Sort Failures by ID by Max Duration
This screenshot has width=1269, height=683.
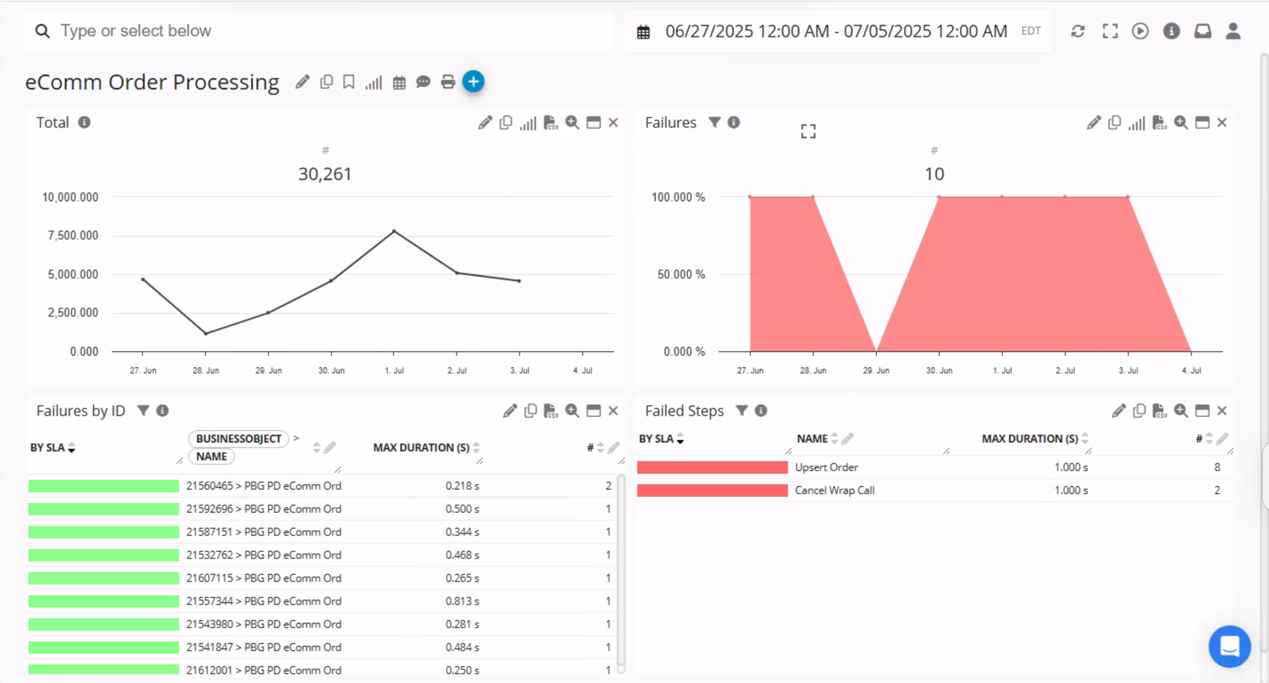(x=476, y=447)
